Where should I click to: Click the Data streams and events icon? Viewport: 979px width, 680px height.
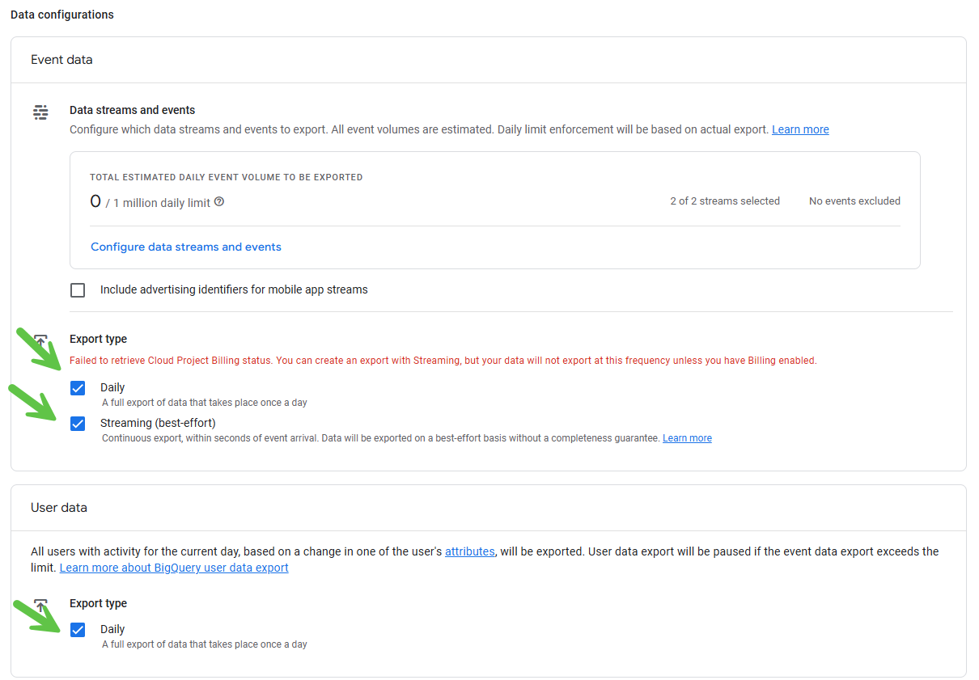tap(40, 112)
